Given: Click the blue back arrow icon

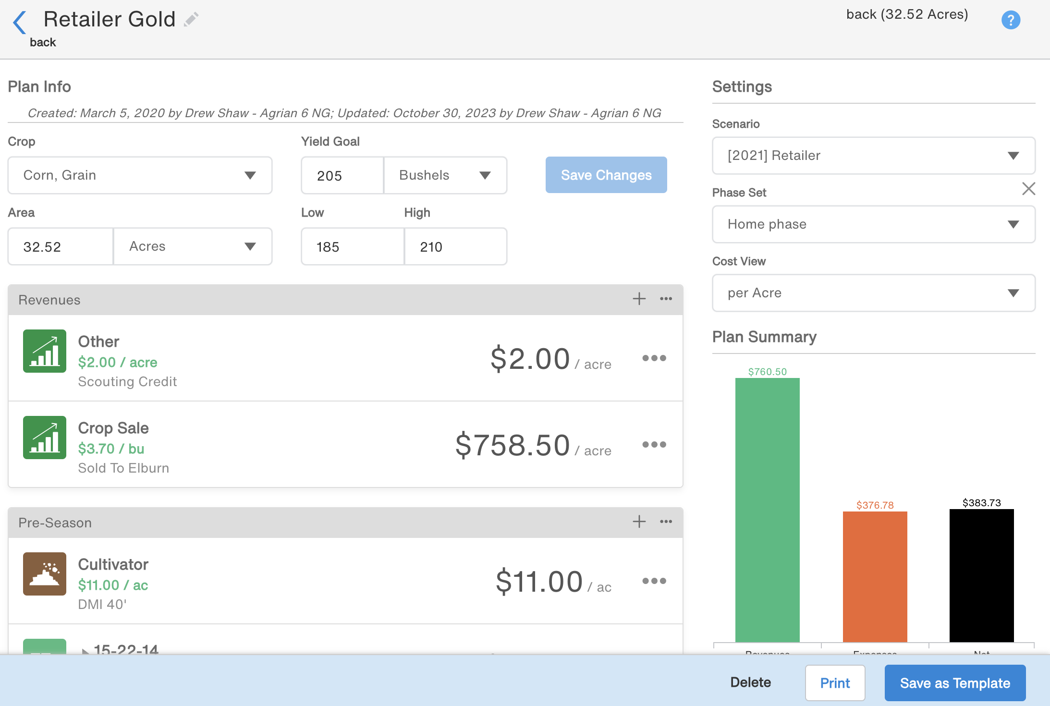Looking at the screenshot, I should pyautogui.click(x=20, y=22).
